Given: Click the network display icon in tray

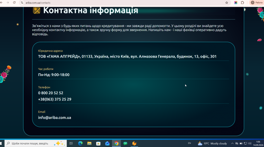Looking at the screenshot, I should (x=245, y=144).
